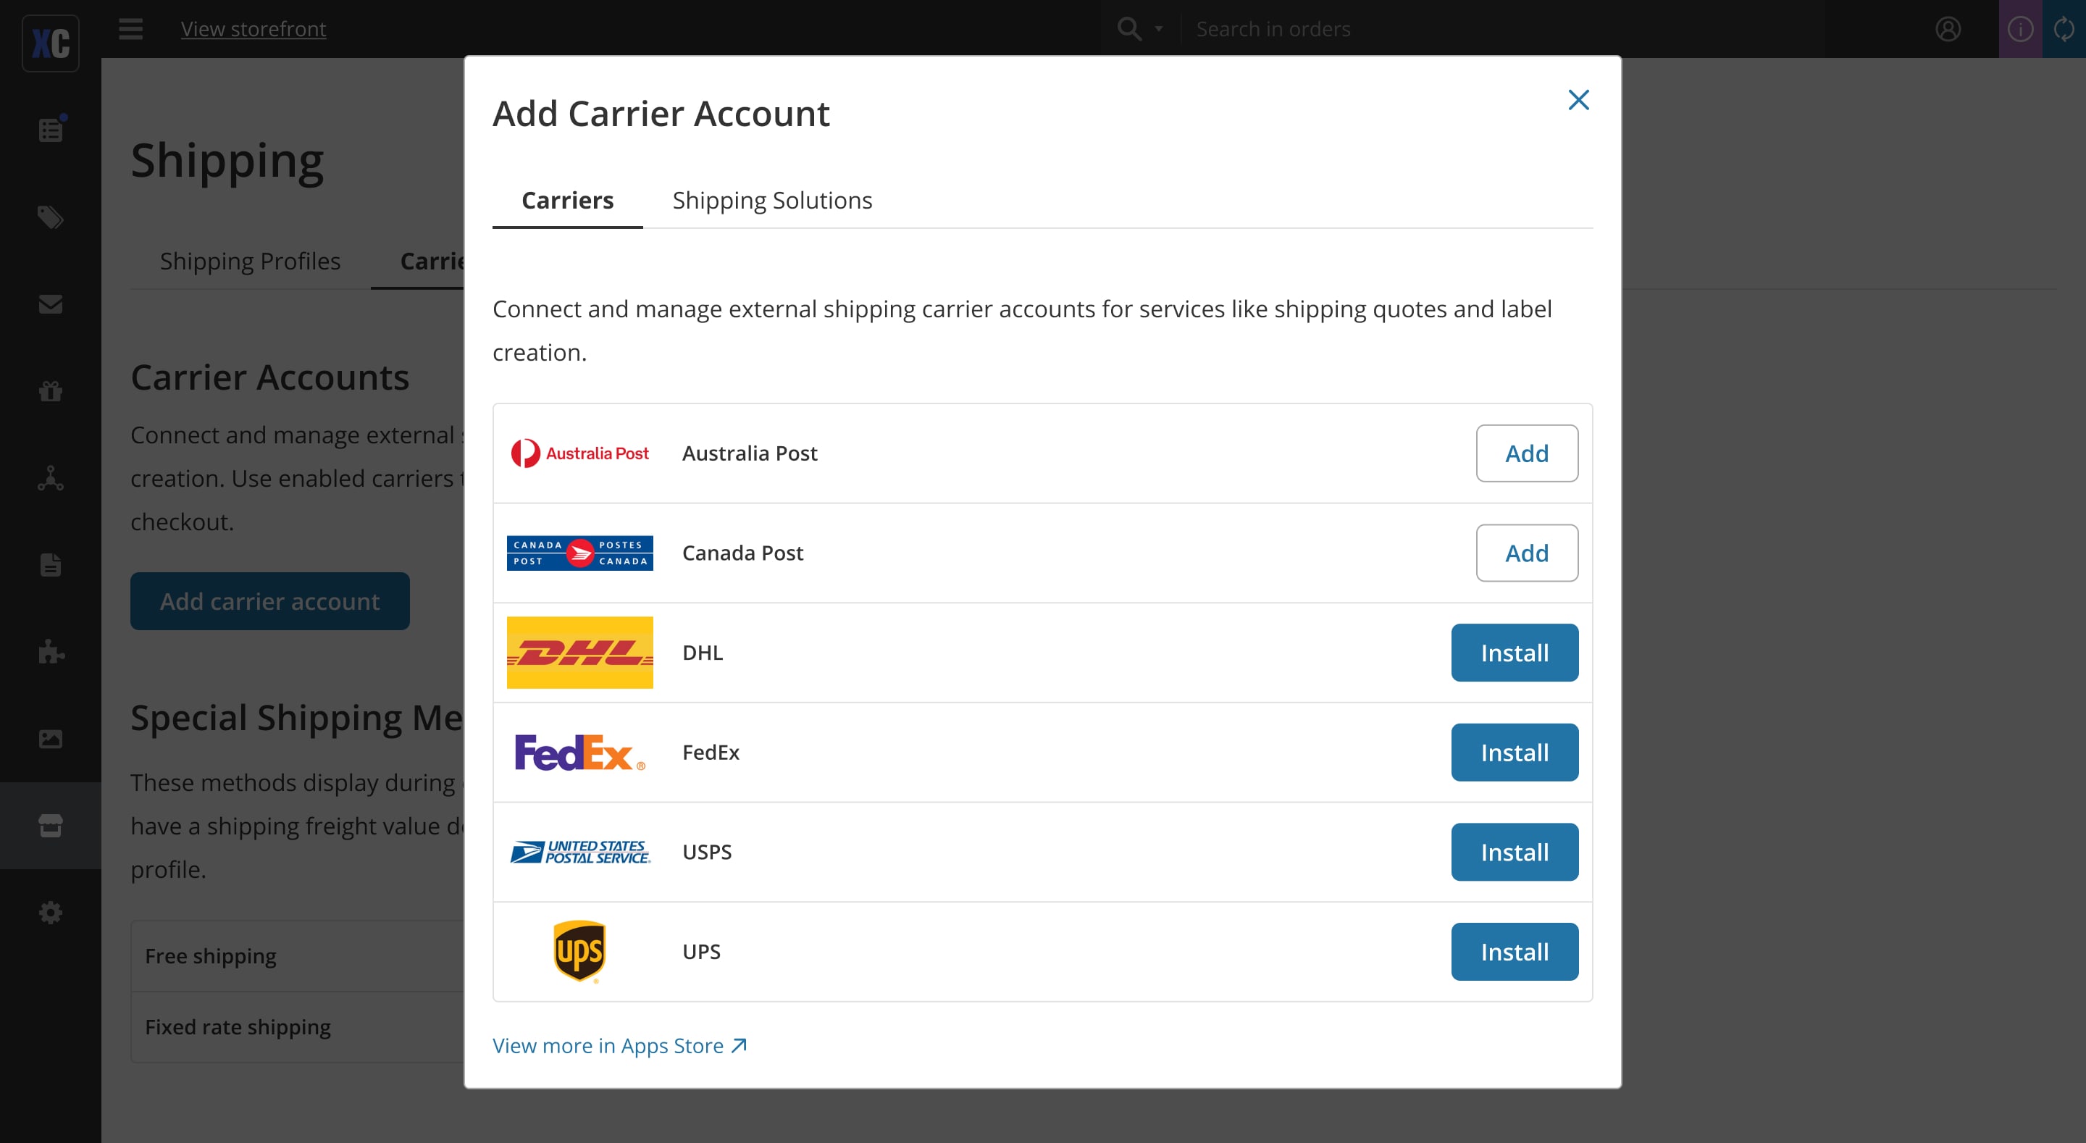
Task: Open the catalog tag sidebar icon
Action: point(50,217)
